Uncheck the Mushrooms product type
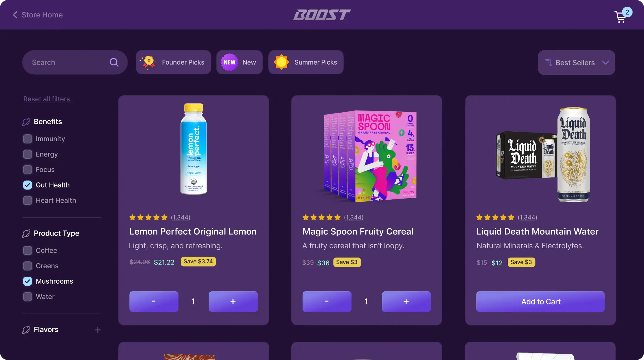Image resolution: width=644 pixels, height=360 pixels. point(27,281)
